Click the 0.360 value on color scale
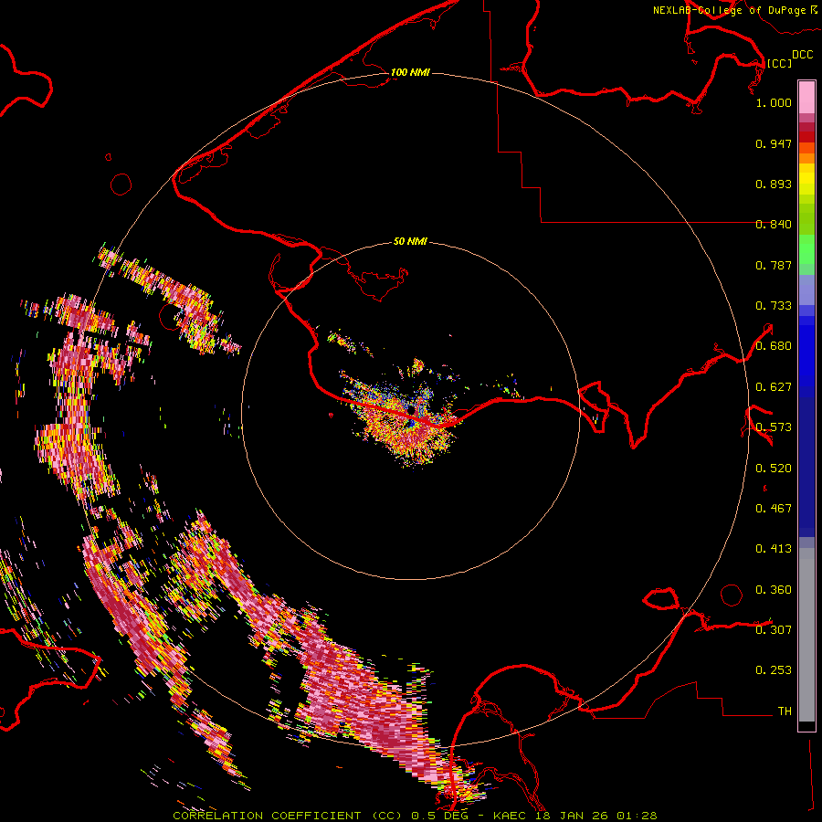Viewport: 822px width, 822px height. click(x=774, y=590)
